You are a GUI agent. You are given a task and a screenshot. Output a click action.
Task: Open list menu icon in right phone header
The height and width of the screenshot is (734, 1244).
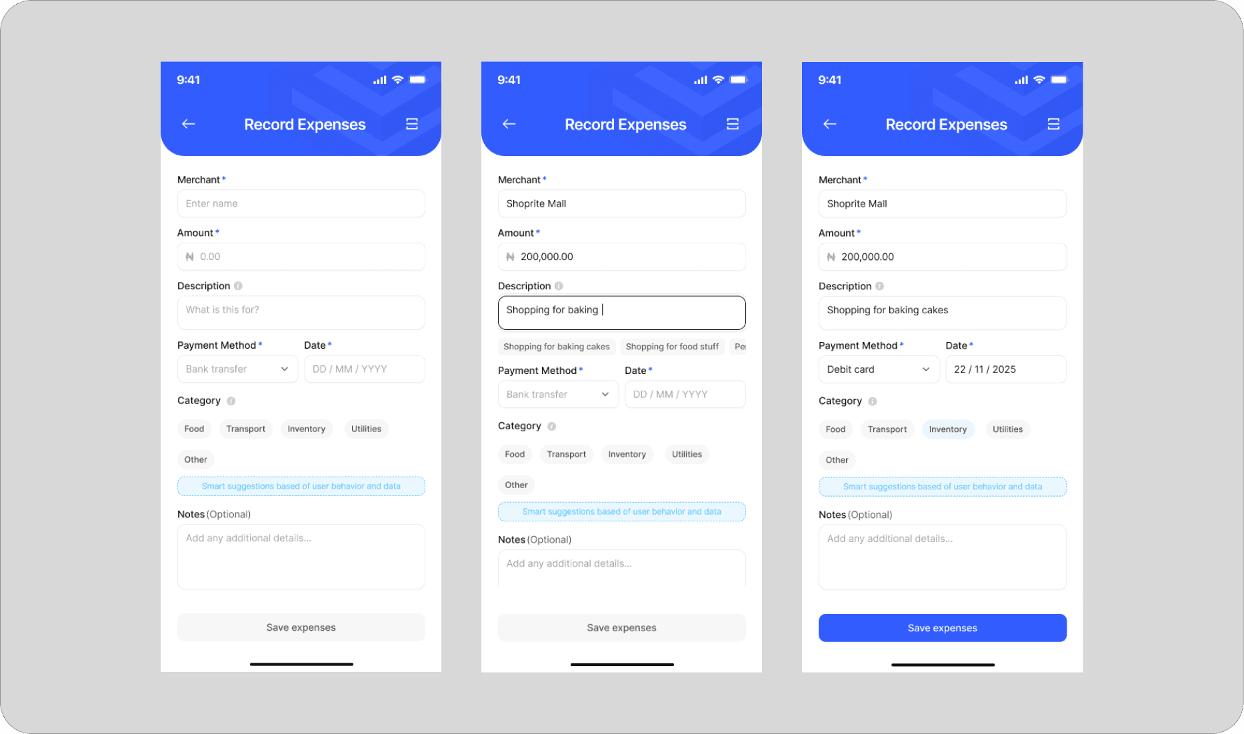point(1053,124)
